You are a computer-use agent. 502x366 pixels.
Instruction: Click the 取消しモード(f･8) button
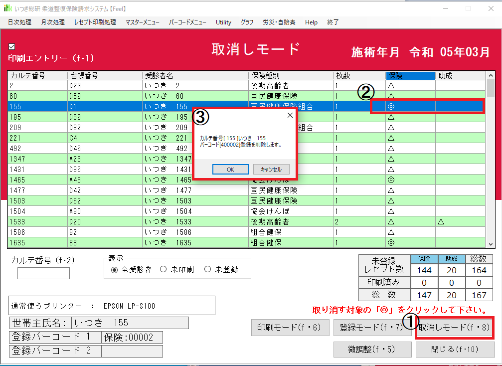(x=454, y=328)
